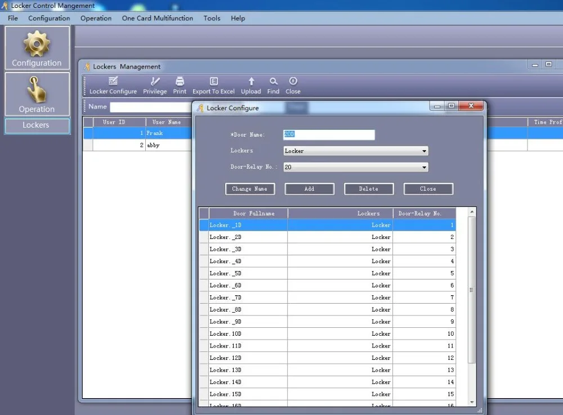Open the Find tool
The height and width of the screenshot is (415, 563).
[273, 85]
